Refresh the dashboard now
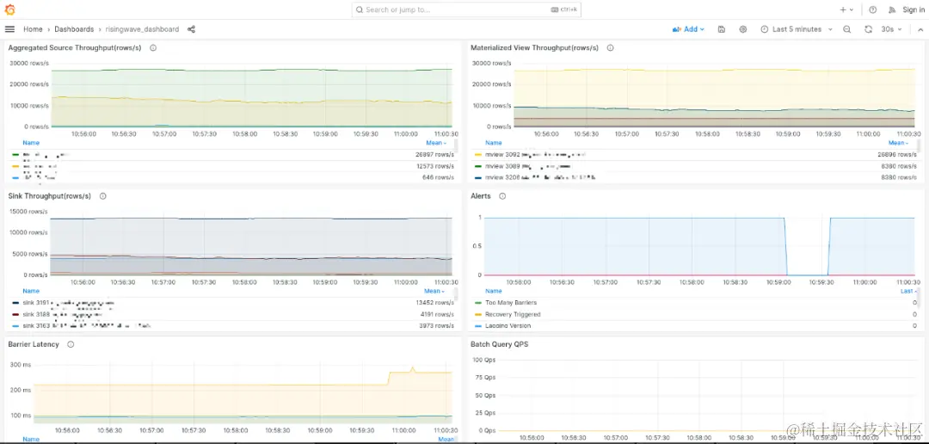Viewport: 929px width, 444px height. (868, 29)
